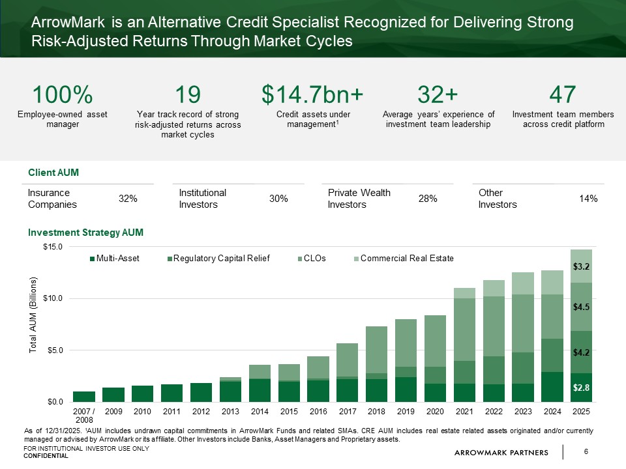Click the Multi-Asset legend color marker

pos(92,259)
